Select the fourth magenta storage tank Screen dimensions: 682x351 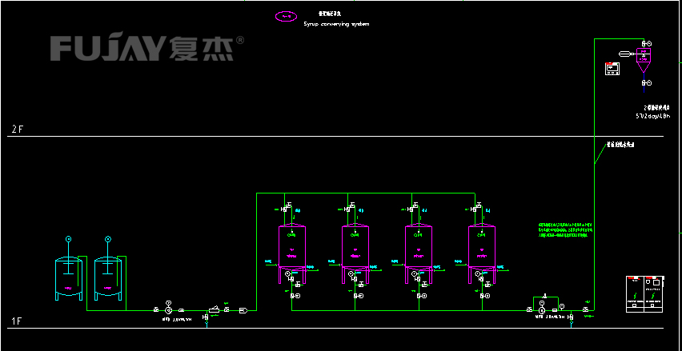pyautogui.click(x=483, y=248)
